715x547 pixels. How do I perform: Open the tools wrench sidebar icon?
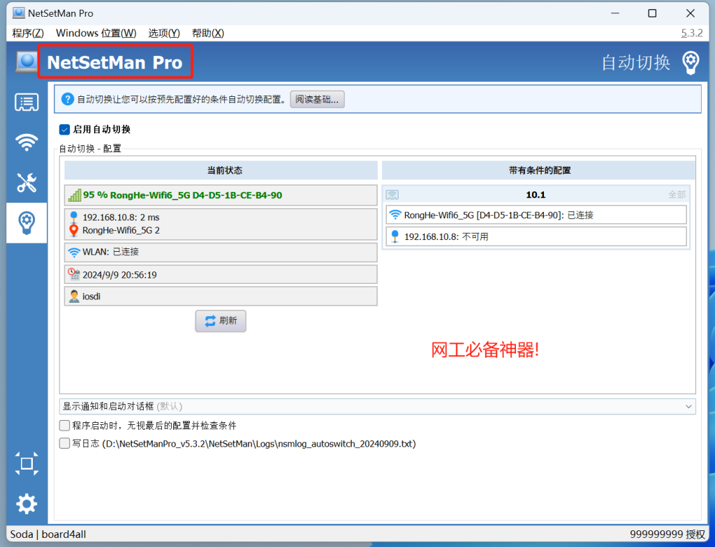click(27, 183)
